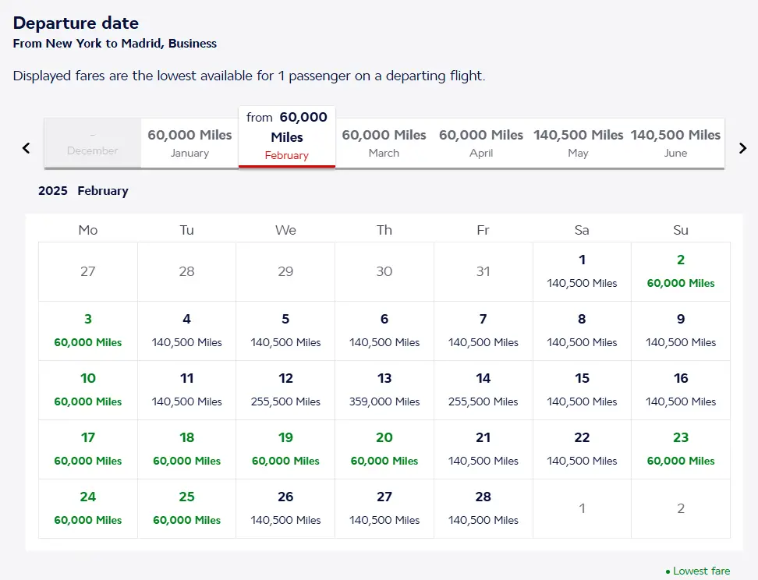This screenshot has width=758, height=580.
Task: Pick February 14 departure date
Action: pos(483,390)
